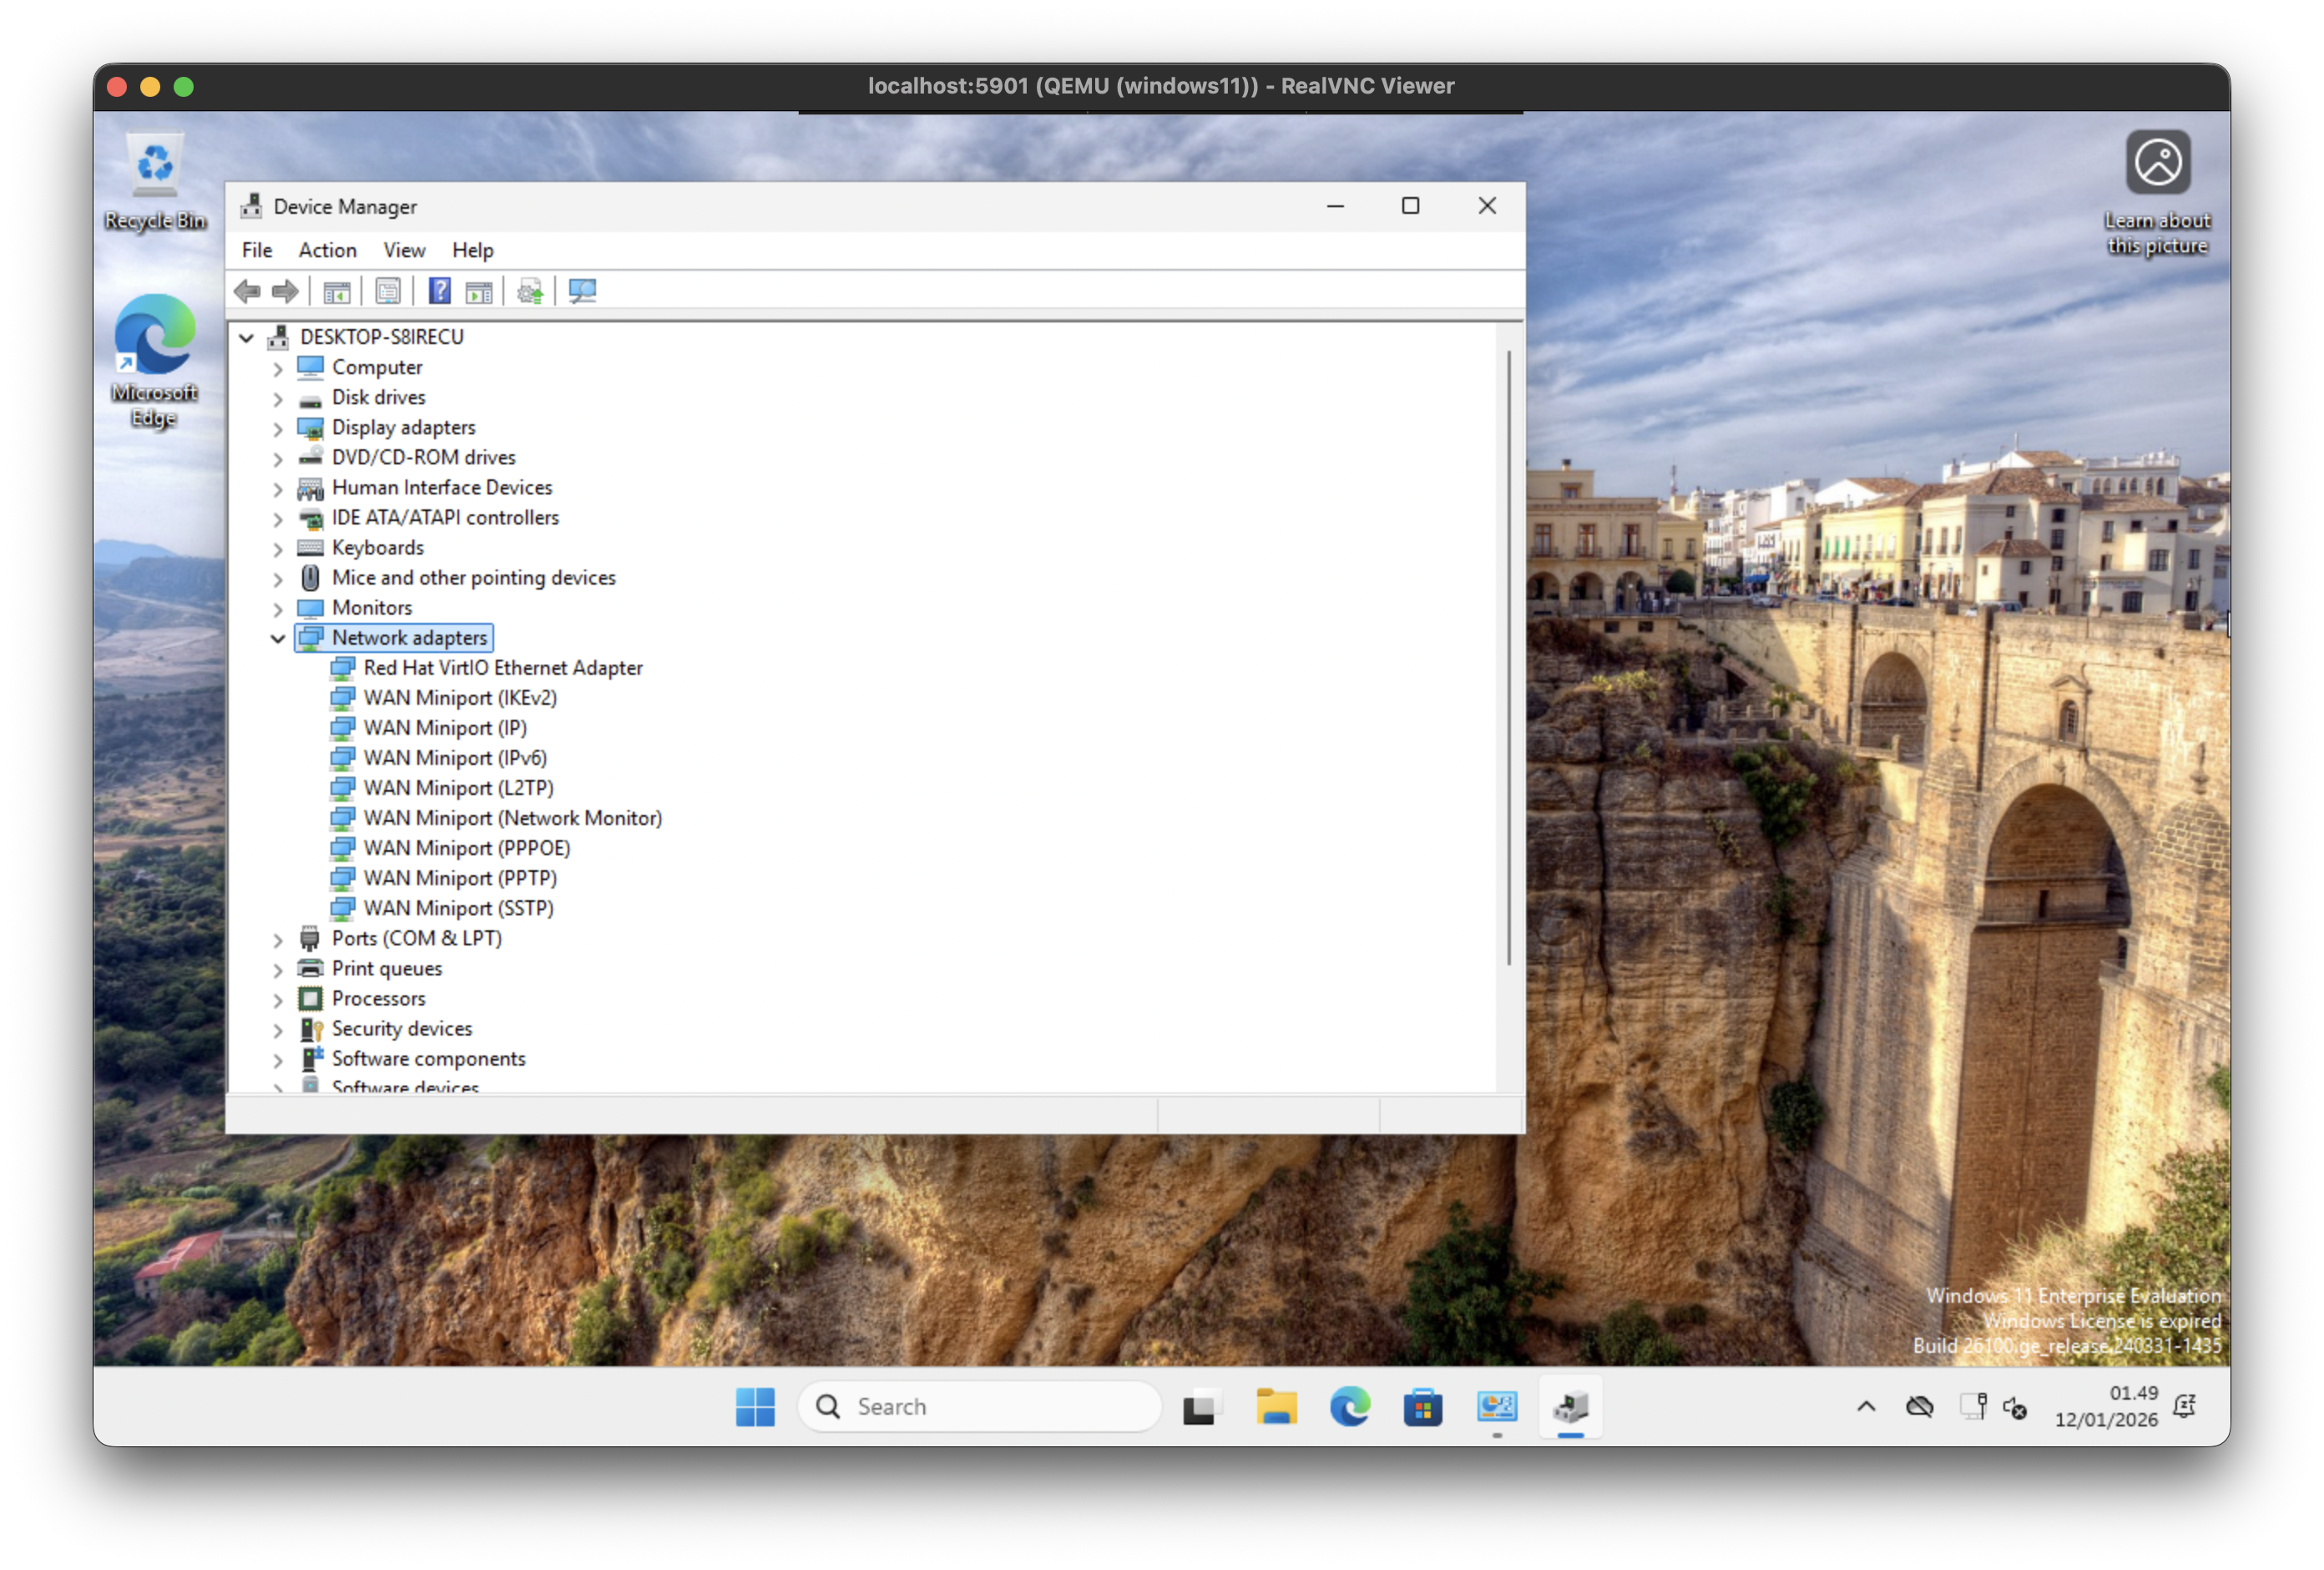Select WAN Miniport (PPPOE) device
This screenshot has width=2324, height=1570.
coord(466,848)
